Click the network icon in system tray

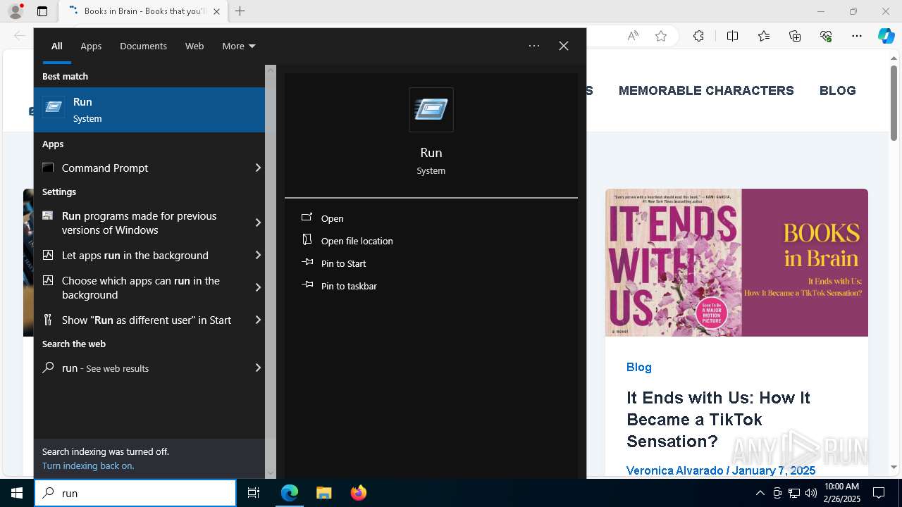(793, 493)
